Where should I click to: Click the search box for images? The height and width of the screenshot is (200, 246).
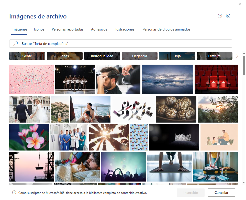[x=123, y=44]
